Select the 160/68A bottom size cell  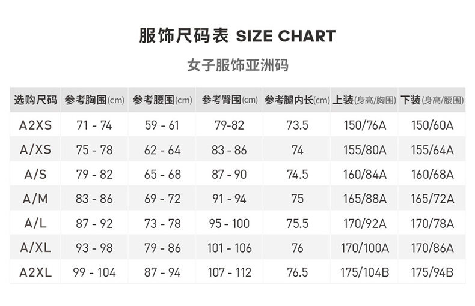[432, 175]
